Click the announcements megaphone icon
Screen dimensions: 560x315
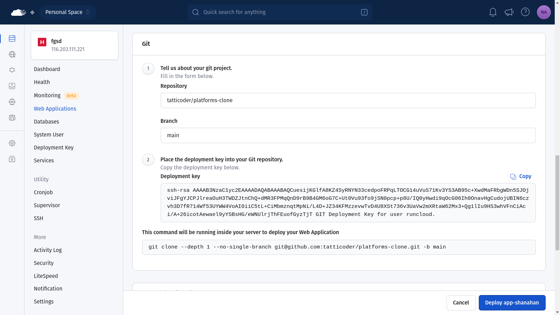(509, 12)
